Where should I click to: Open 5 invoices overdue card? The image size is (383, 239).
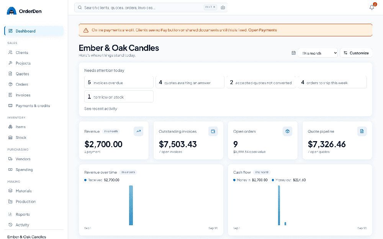coord(119,82)
